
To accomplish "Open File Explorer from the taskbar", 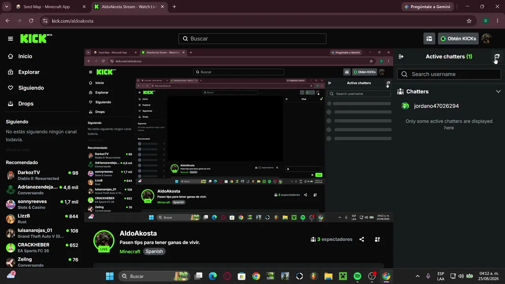I will point(328,276).
